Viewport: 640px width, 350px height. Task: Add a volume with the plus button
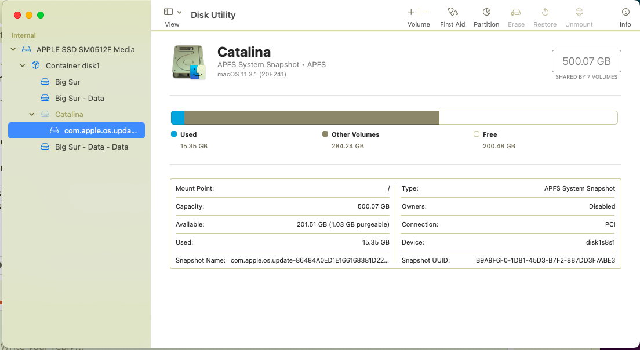[x=411, y=12]
